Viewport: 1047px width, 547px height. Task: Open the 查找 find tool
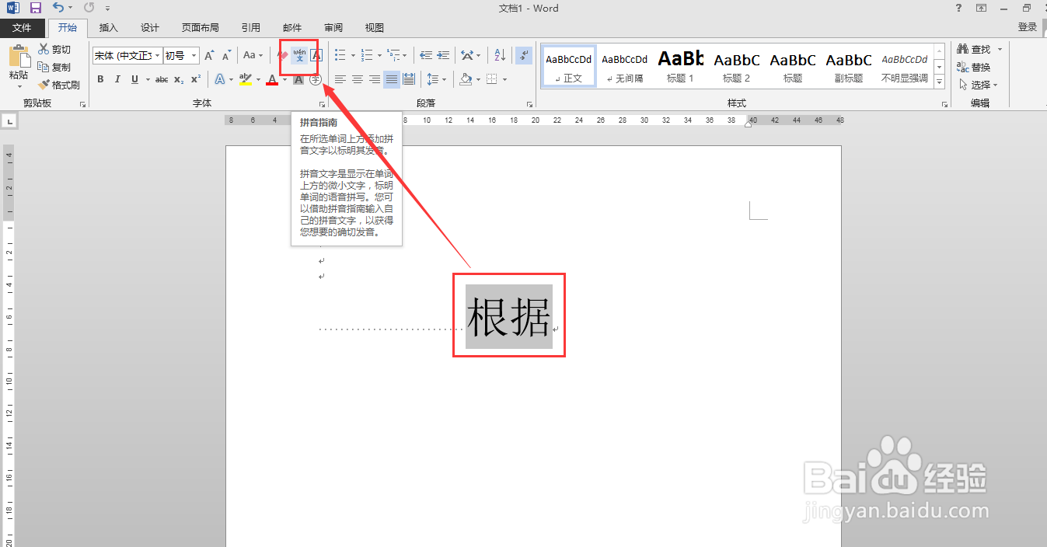point(979,48)
